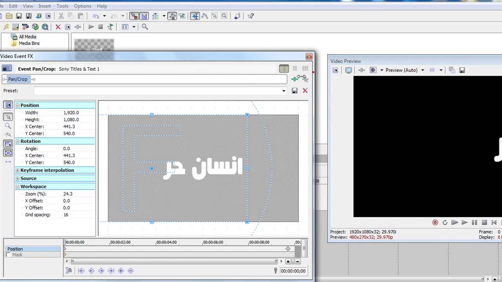Screen dimensions: 502x282
Task: Open the View menu
Action: click(28, 6)
